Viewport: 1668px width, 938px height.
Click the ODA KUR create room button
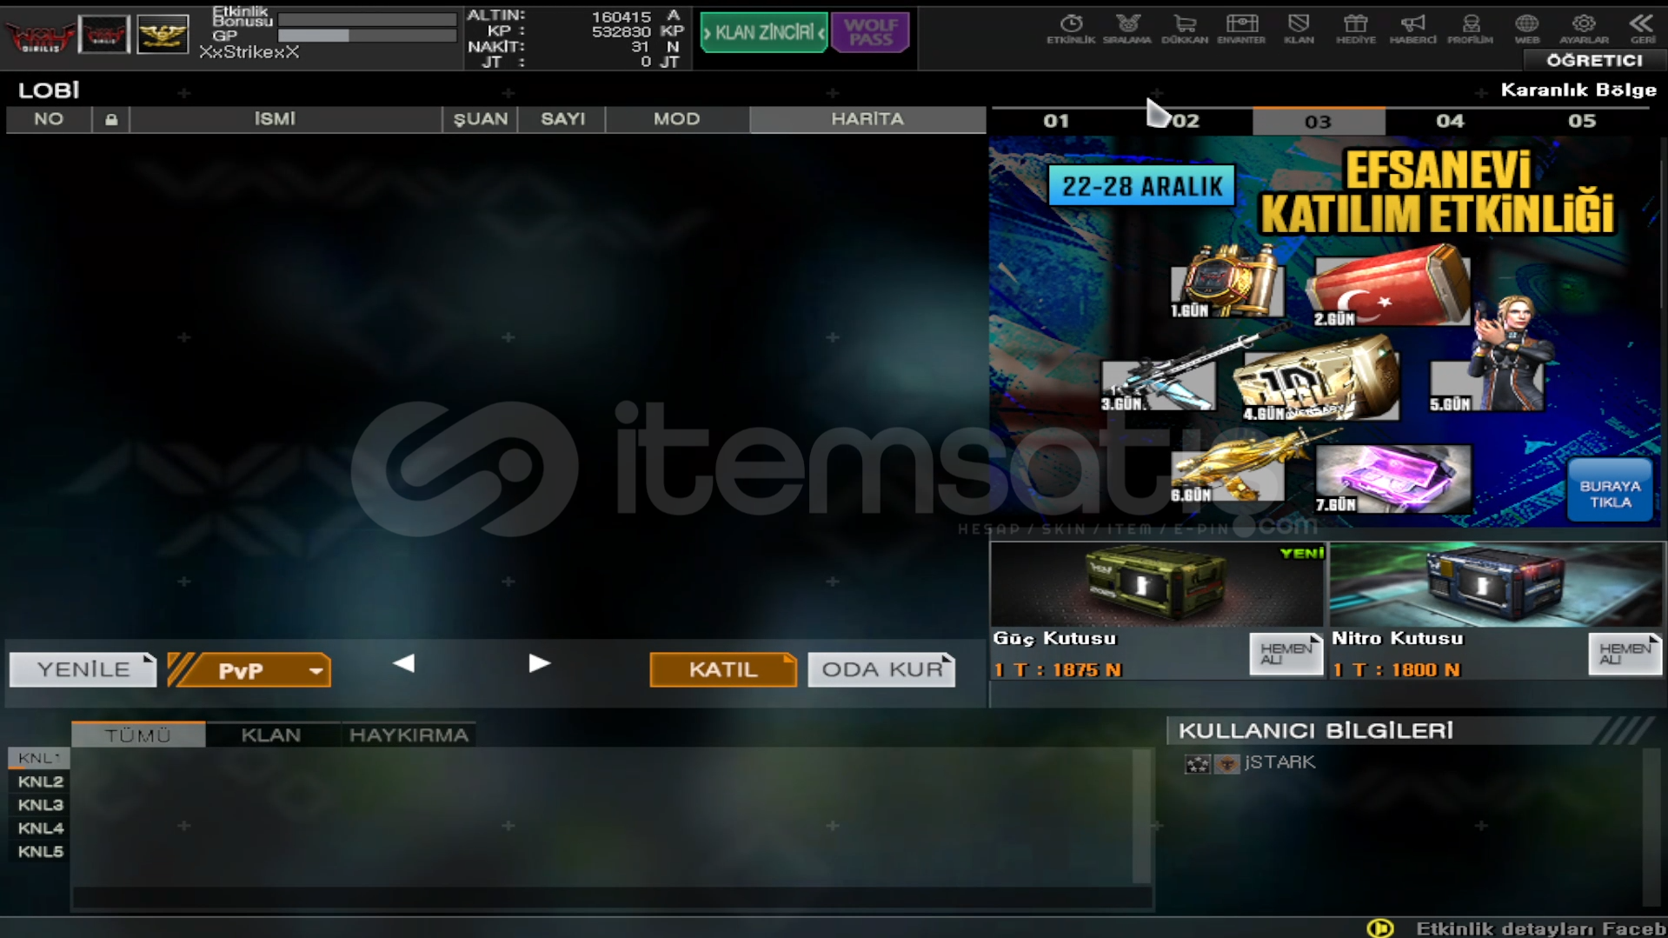coord(881,669)
